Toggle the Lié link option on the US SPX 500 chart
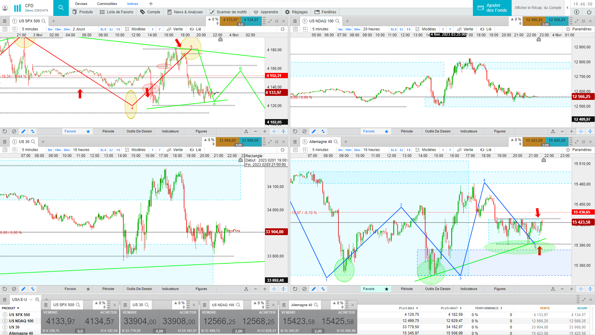595x335 pixels. [195, 29]
